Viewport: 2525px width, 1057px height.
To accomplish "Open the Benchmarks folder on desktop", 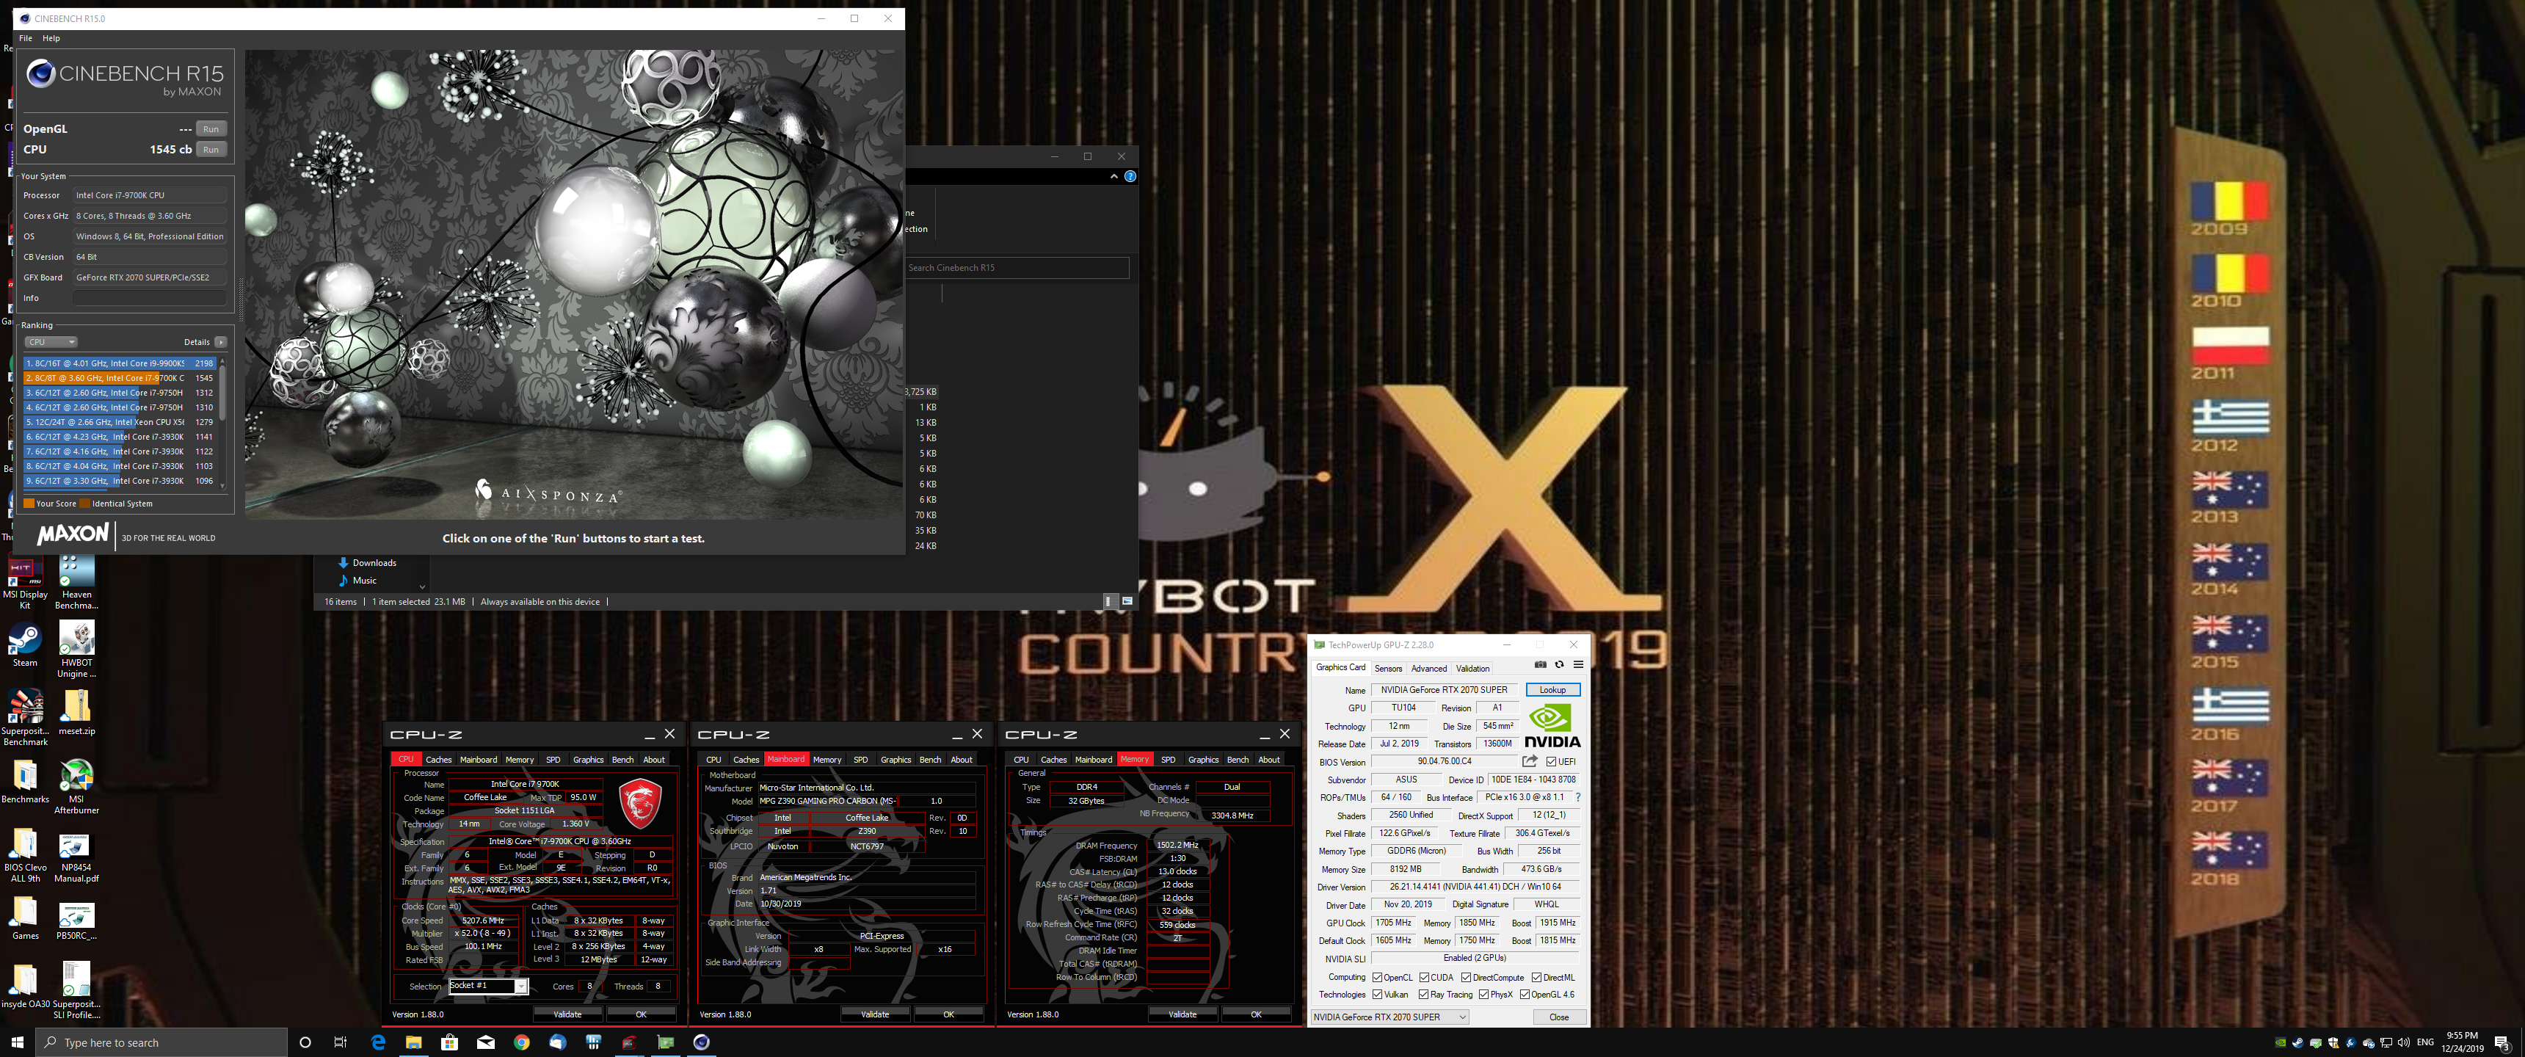I will (24, 782).
